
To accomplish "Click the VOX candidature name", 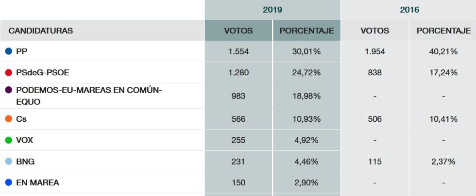I will (x=25, y=140).
